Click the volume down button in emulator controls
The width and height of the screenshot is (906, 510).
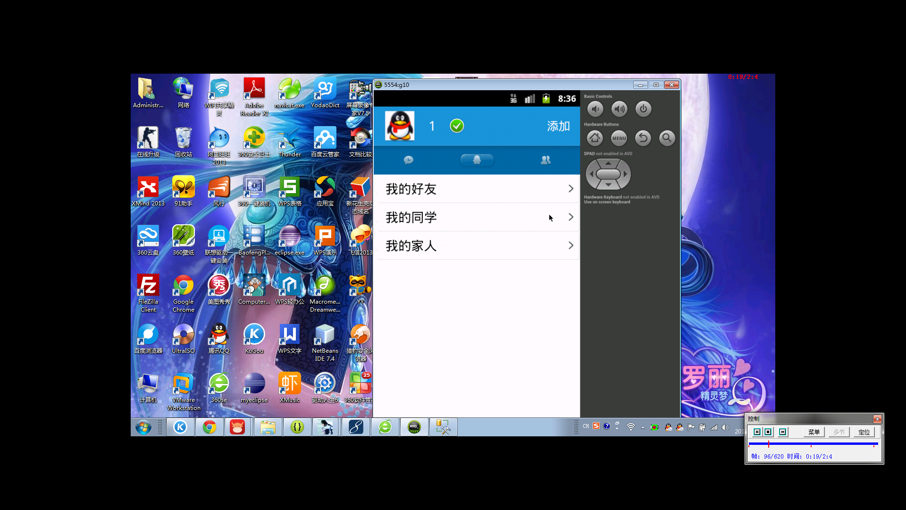[x=596, y=109]
